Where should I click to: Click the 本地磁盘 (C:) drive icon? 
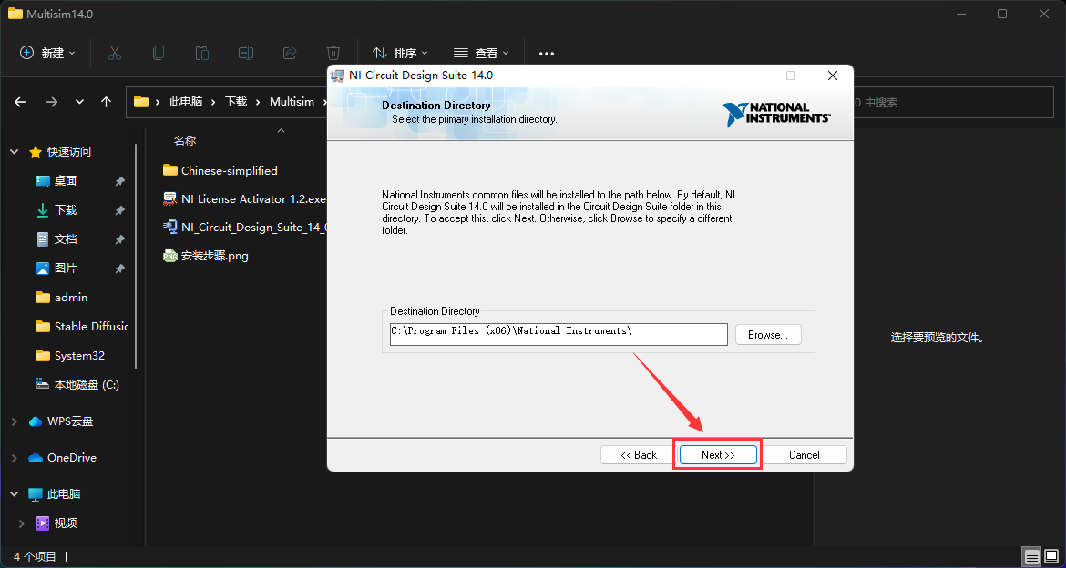(x=43, y=384)
